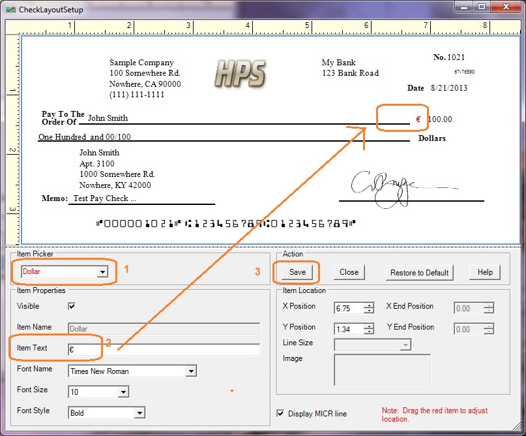This screenshot has height=436, width=526.
Task: Expand the Font Name dropdown
Action: point(190,371)
